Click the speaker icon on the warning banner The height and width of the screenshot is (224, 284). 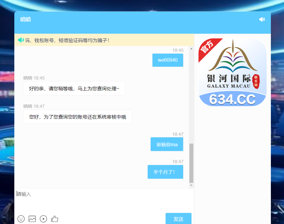(x=21, y=40)
